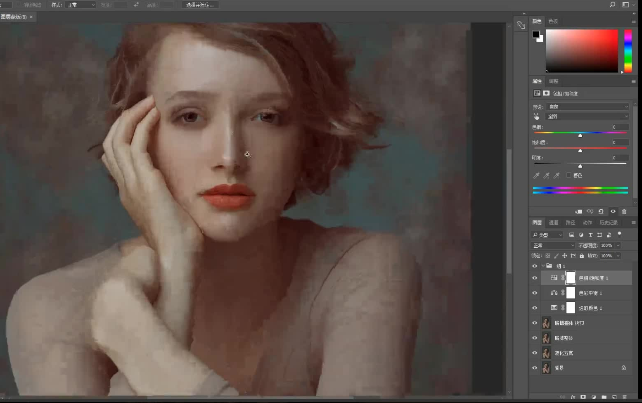Click the collapsed panel dock icon beside canvas
Viewport: 642px width, 403px height.
521,25
